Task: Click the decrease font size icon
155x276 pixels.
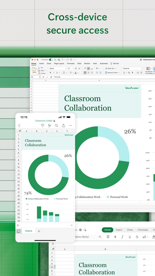Action: 79,68
